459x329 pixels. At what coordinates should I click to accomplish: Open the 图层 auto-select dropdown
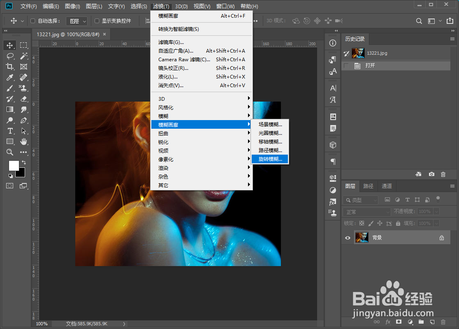tap(76, 21)
